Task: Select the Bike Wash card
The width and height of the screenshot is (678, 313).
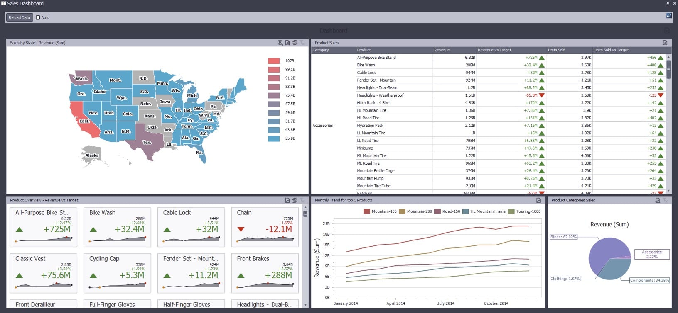Action: coord(117,227)
